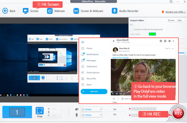187x123 pixels.
Task: Go back from the Coco Alice profile
Action: pos(114,41)
